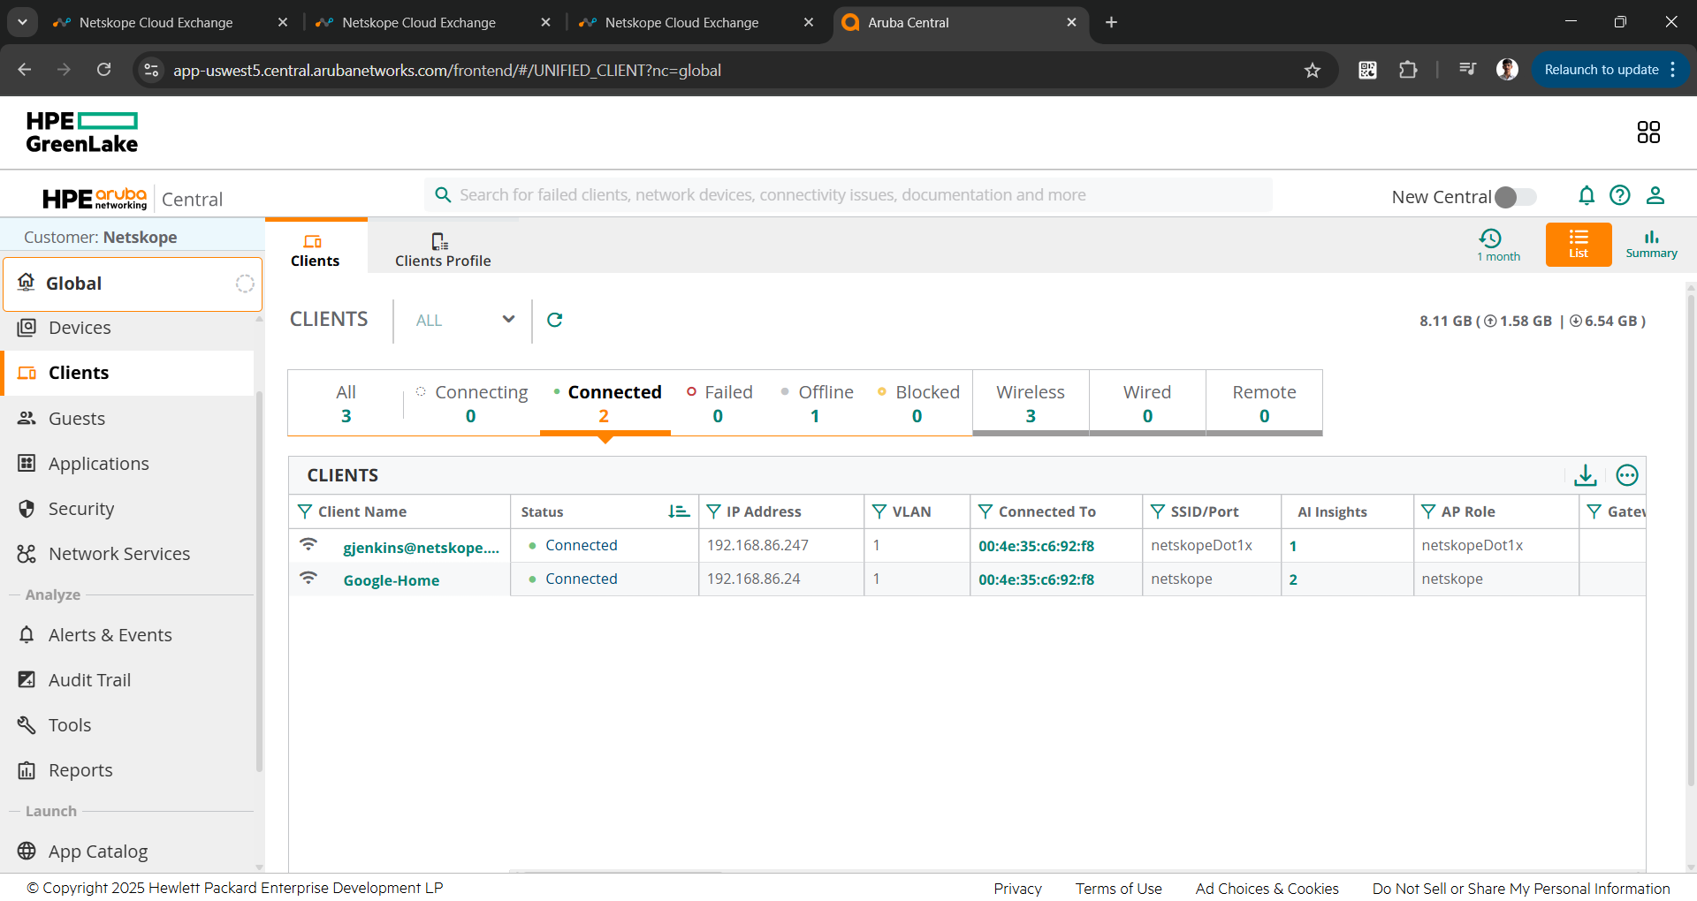Select the first Netskope Cloud Exchange tab
This screenshot has height=901, width=1697.
coord(170,22)
